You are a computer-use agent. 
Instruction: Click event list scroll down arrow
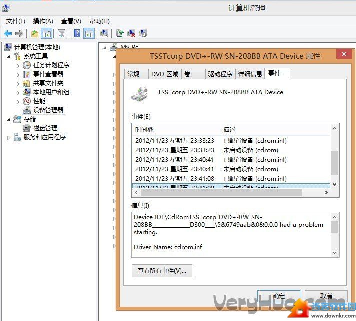(x=334, y=184)
